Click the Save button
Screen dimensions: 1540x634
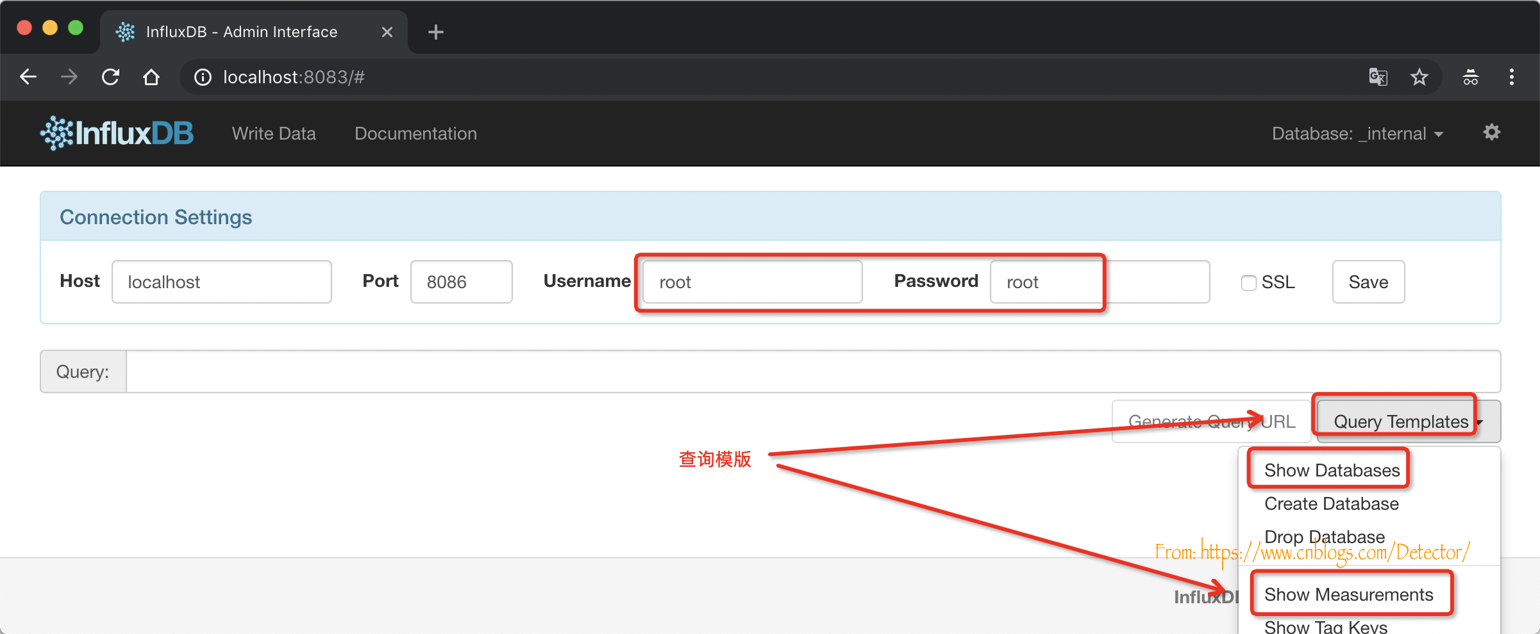(1368, 282)
